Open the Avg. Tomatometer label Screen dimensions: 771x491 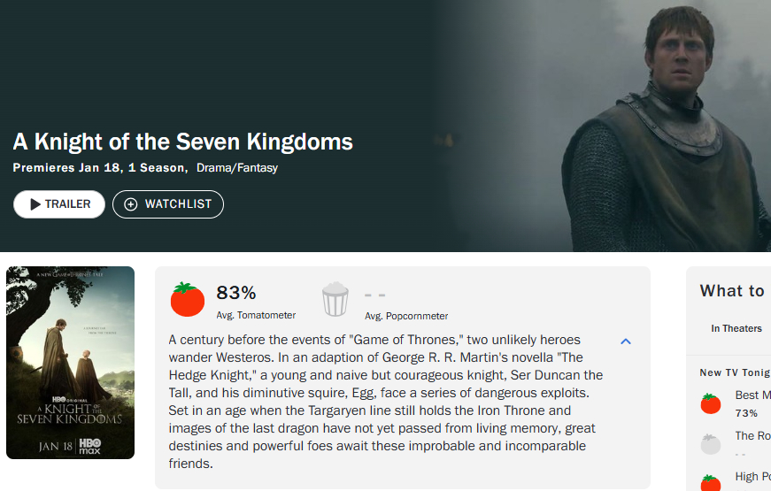click(x=256, y=315)
